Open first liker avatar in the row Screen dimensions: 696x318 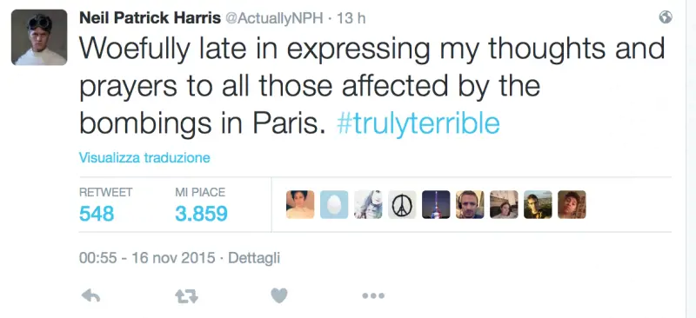[300, 204]
